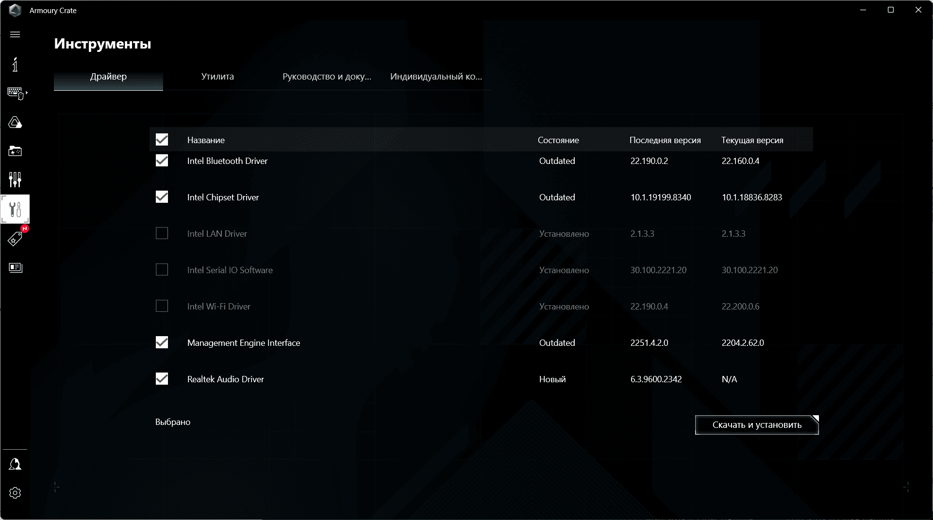
Task: Click latest version 10.1.19199.8340
Action: click(x=661, y=197)
